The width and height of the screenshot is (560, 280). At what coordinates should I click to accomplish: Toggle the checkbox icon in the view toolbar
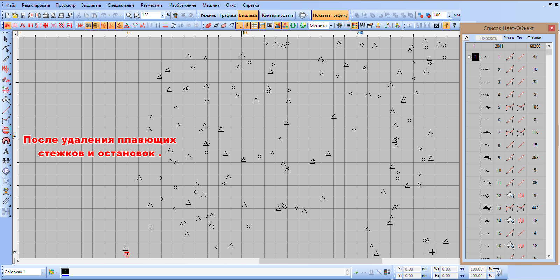point(436,25)
